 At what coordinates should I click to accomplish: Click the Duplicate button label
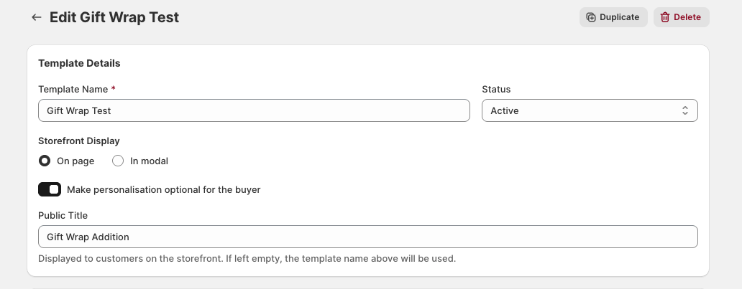(620, 17)
